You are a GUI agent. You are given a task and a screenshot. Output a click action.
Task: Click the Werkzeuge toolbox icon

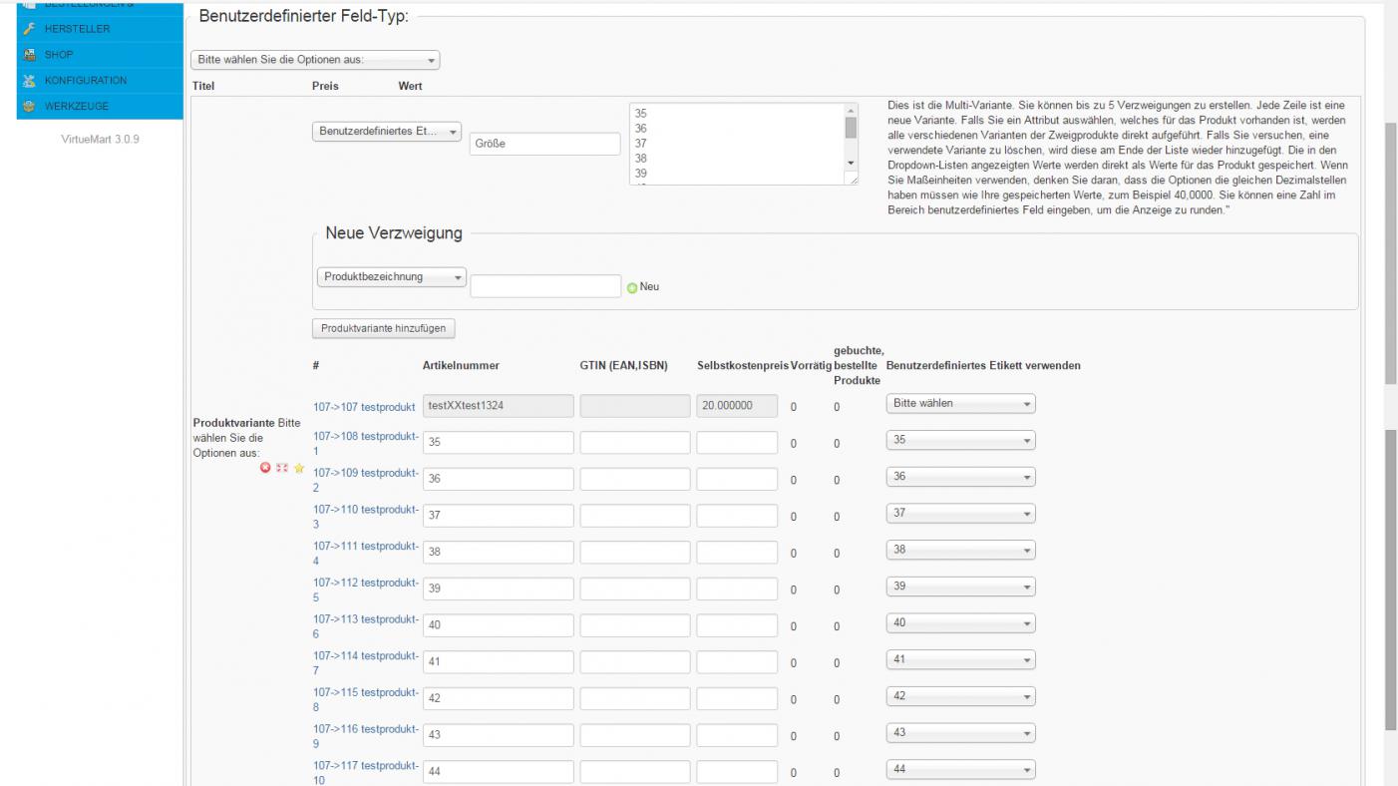29,107
